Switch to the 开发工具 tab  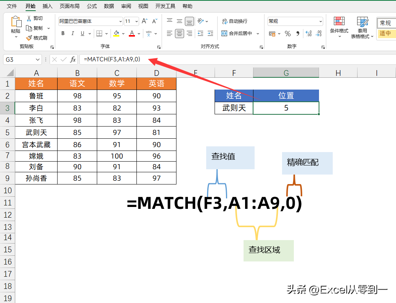point(165,6)
